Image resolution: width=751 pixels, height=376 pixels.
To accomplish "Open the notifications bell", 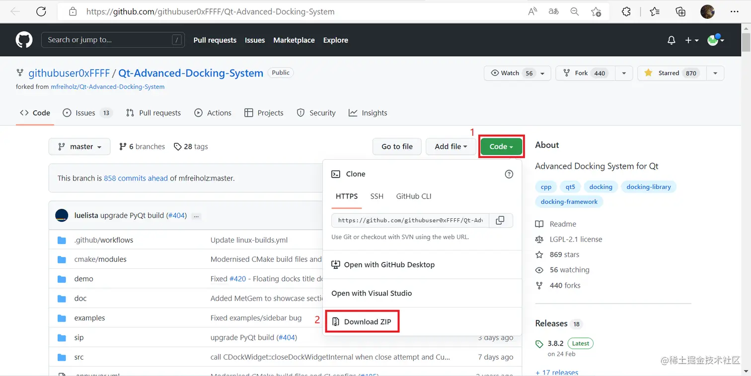I will coord(671,40).
